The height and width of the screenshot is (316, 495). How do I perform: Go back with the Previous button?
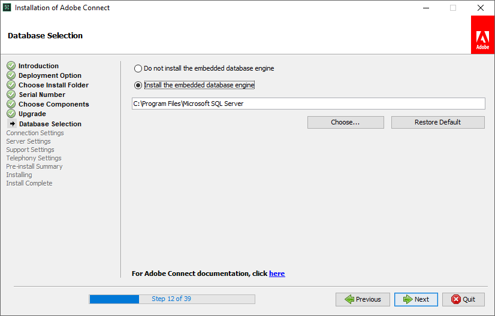(363, 299)
